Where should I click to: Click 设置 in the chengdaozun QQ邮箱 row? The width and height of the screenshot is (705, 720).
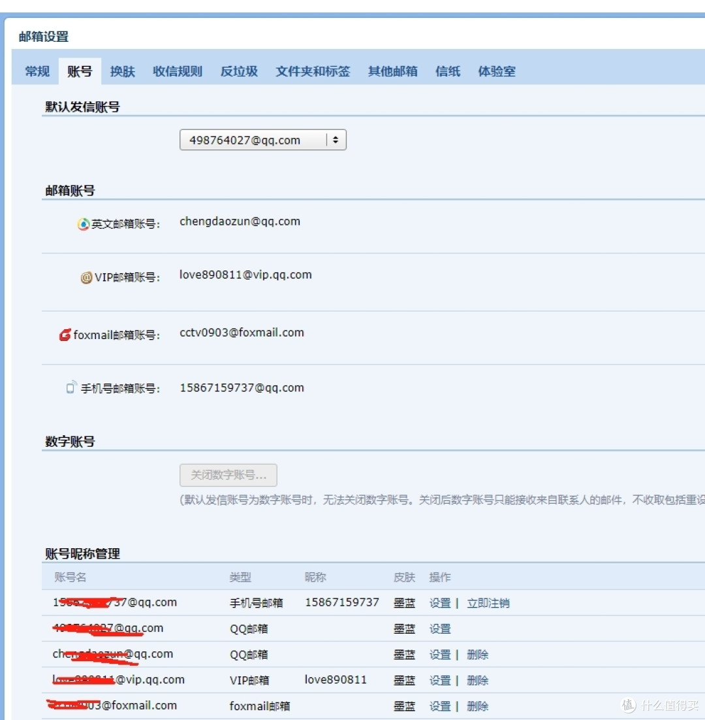(x=440, y=654)
